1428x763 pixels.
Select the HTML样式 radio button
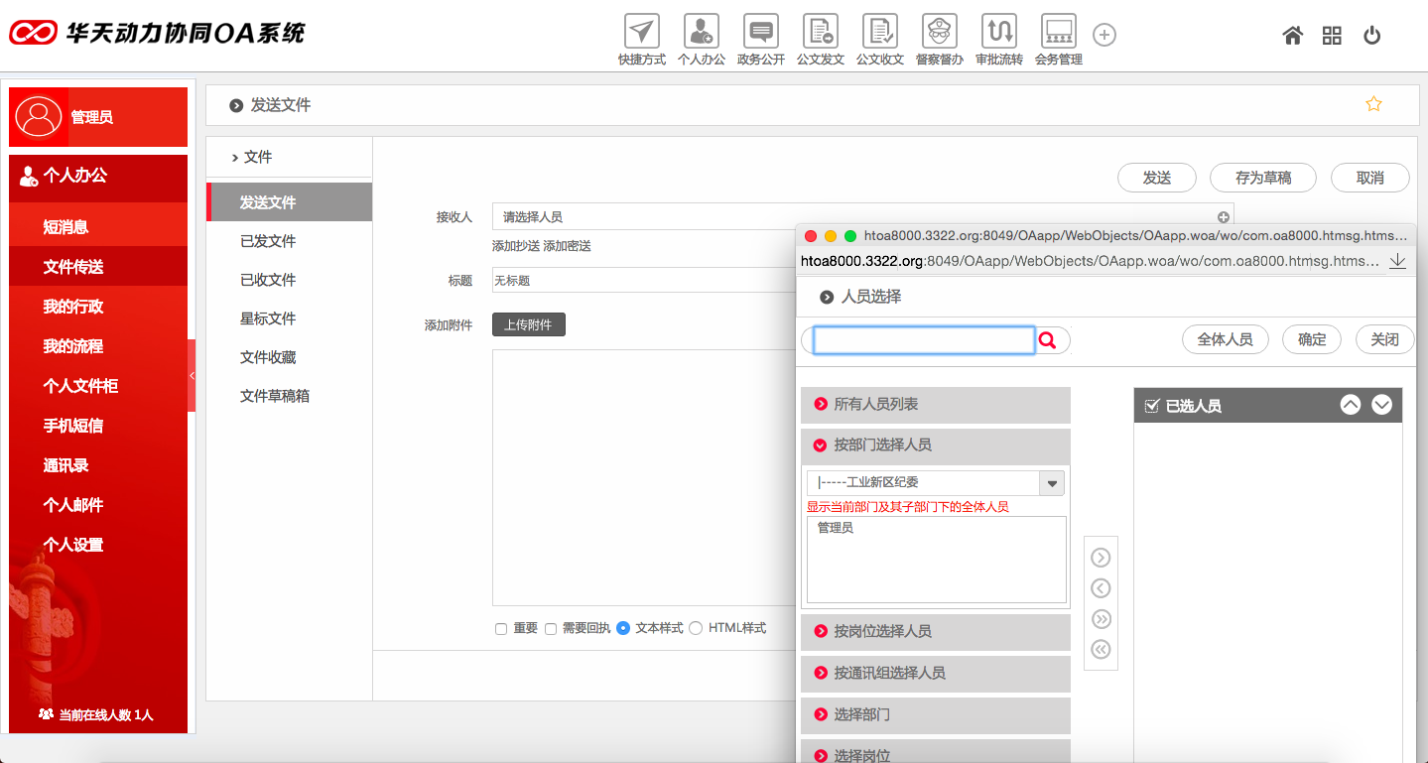(696, 628)
